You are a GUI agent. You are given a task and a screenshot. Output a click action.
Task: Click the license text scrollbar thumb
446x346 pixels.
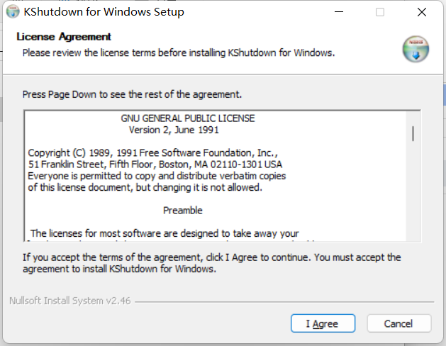(412, 133)
